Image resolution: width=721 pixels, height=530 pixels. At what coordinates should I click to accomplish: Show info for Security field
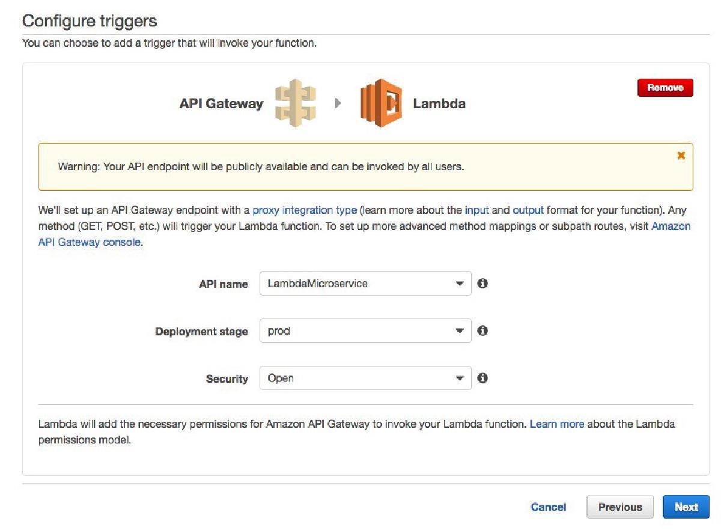(482, 378)
